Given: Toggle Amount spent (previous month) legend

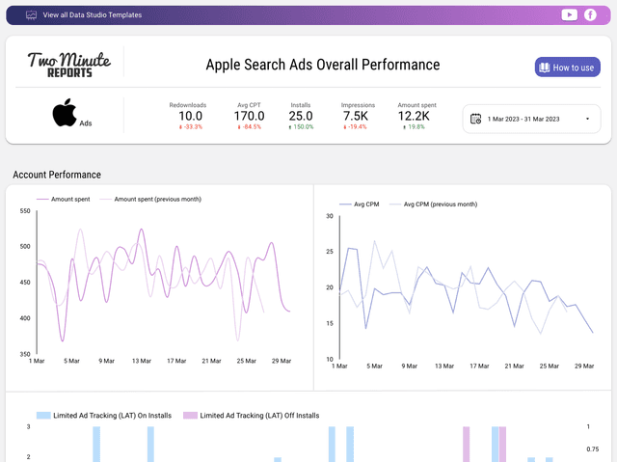Looking at the screenshot, I should tap(150, 199).
